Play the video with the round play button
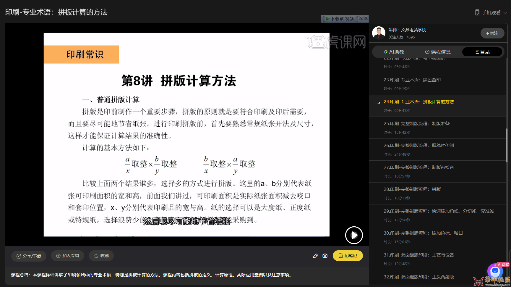Viewport: 511px width, 287px height. pos(354,235)
